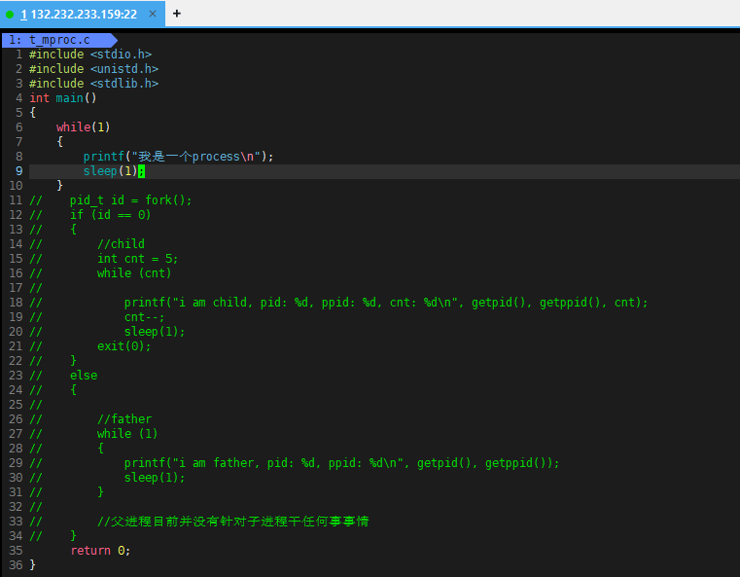
Task: Click line number 18 in gutter
Action: pos(16,303)
